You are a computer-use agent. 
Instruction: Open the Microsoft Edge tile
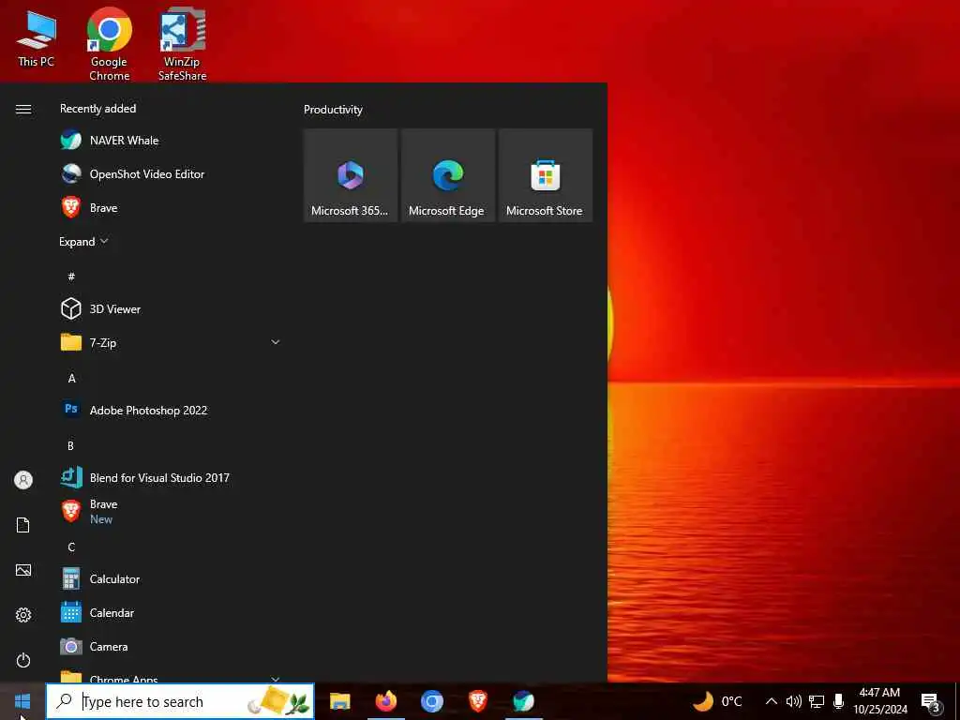pyautogui.click(x=447, y=175)
